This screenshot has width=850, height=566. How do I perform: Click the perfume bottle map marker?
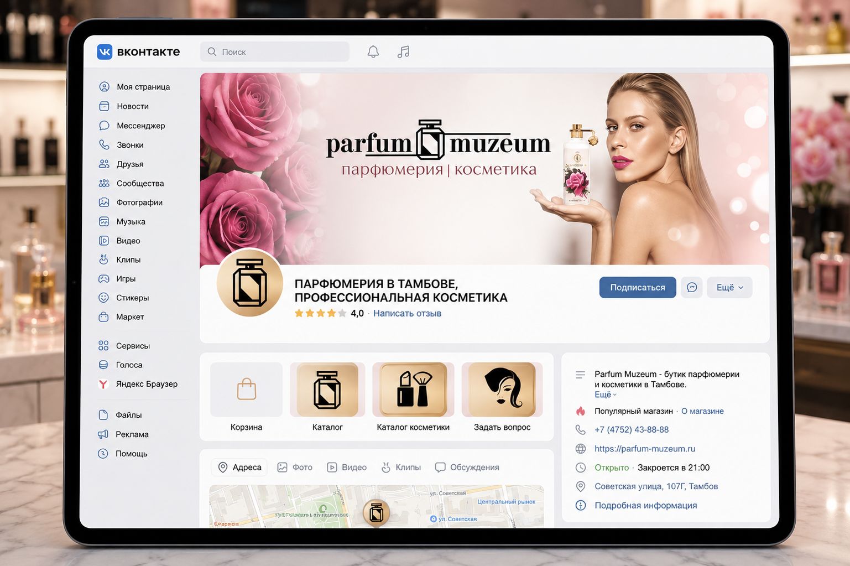376,512
